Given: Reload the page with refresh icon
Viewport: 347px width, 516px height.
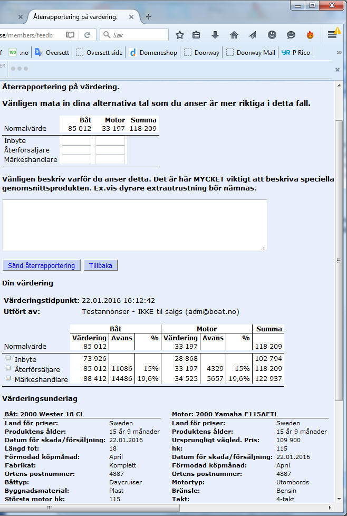Looking at the screenshot, I should coord(87,35).
